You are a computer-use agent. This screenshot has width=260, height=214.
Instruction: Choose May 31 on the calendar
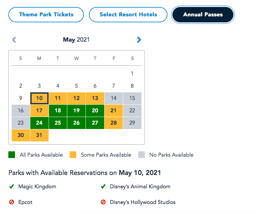click(39, 135)
